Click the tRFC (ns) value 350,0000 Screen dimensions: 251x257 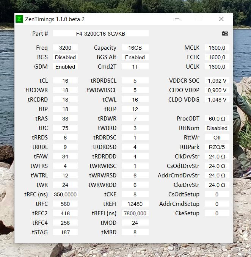[65, 194]
